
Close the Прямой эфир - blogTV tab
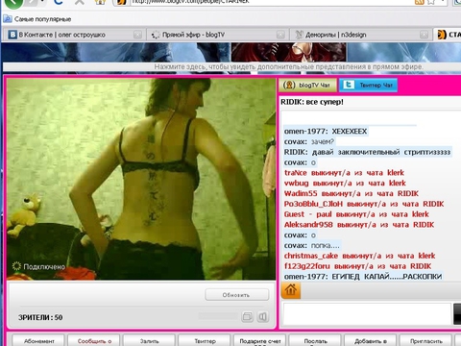(280, 35)
